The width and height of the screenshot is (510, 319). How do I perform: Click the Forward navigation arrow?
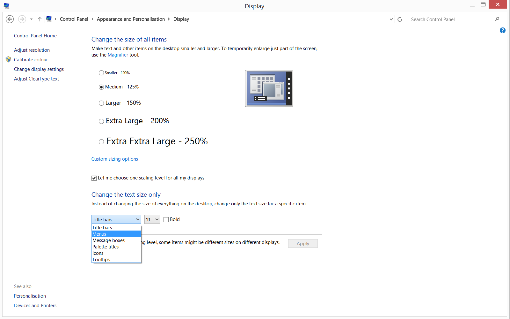[22, 19]
